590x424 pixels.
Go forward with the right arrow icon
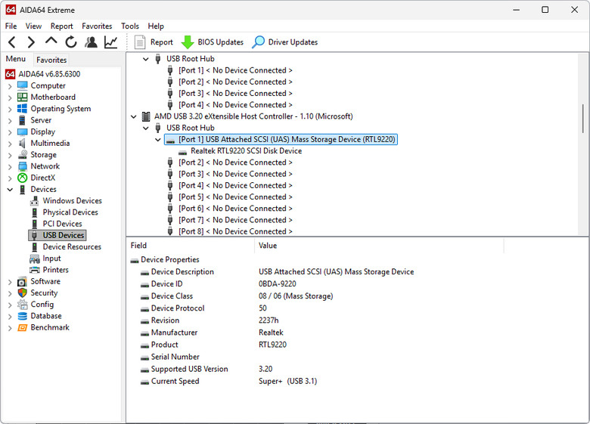click(x=31, y=42)
